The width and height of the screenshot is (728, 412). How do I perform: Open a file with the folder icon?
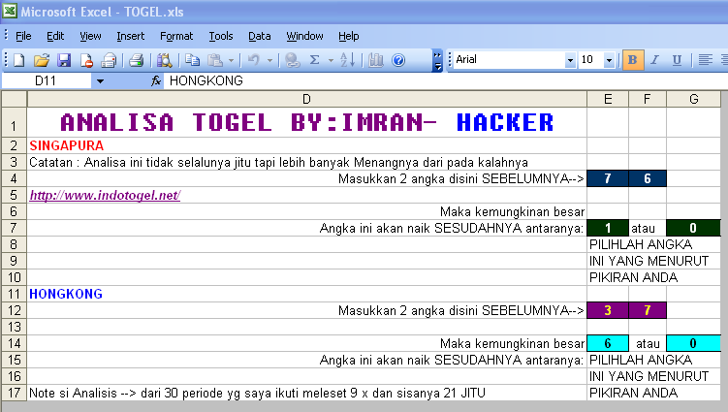pos(42,60)
